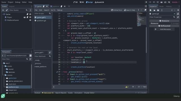Instantiate child scene with link icon

7,10
